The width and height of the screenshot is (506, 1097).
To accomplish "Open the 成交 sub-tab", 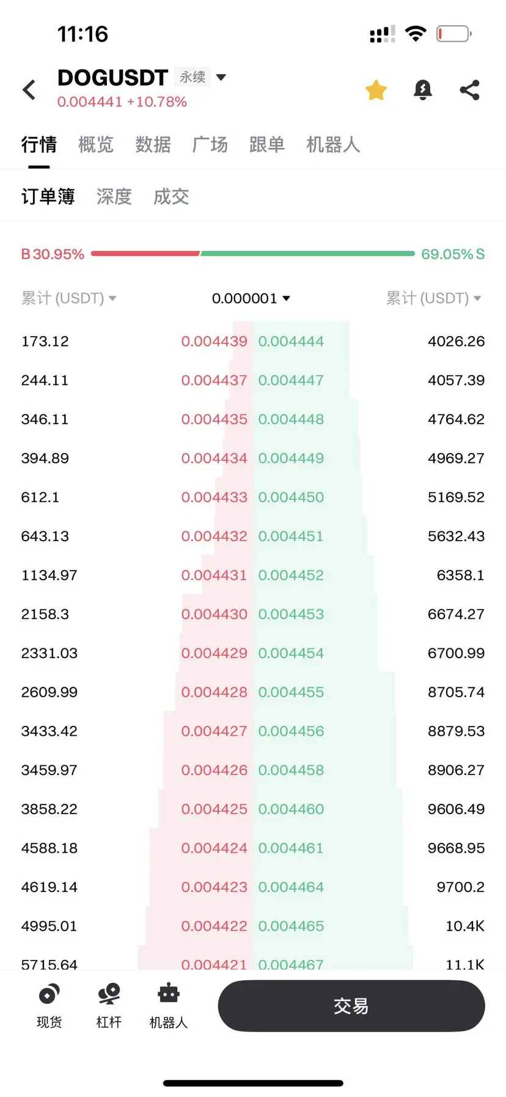I will [171, 197].
